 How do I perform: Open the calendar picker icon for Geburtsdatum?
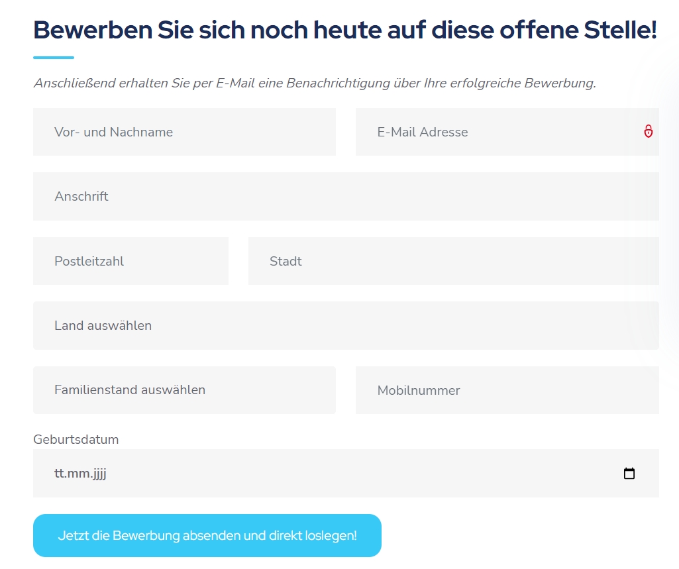pos(629,474)
